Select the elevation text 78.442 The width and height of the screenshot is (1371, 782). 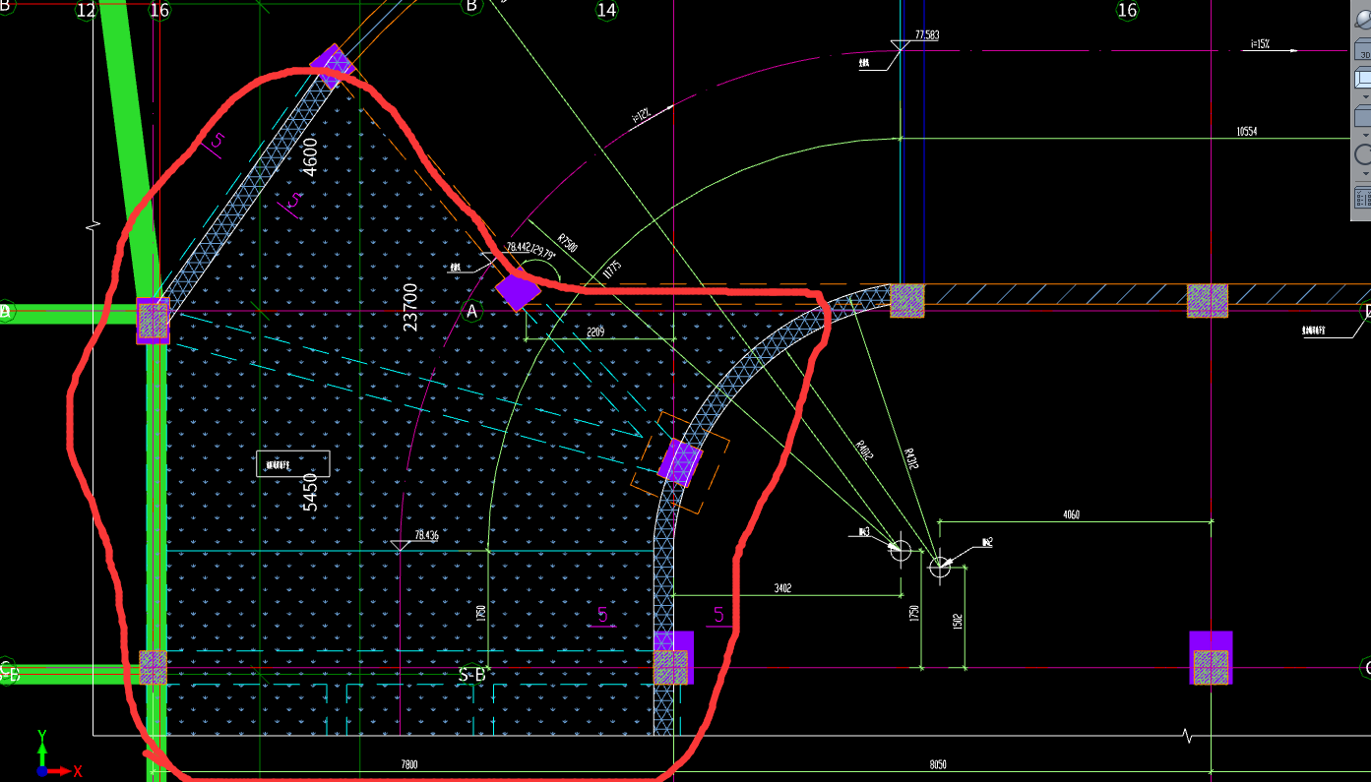click(519, 248)
